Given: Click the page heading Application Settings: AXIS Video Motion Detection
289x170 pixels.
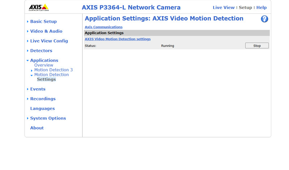Looking at the screenshot, I should pos(164,18).
